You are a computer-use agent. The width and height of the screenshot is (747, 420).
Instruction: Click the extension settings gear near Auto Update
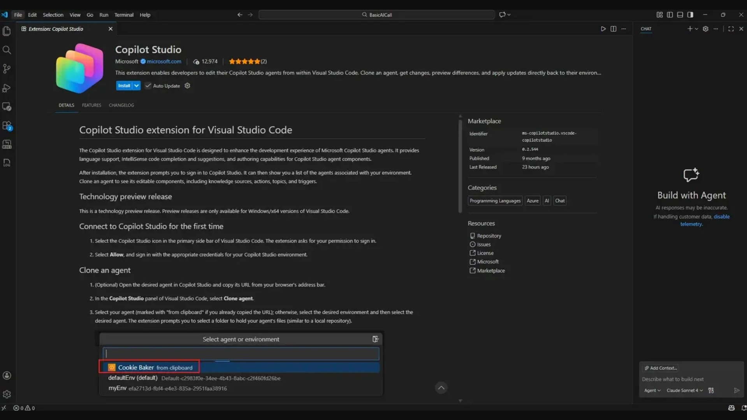[187, 86]
